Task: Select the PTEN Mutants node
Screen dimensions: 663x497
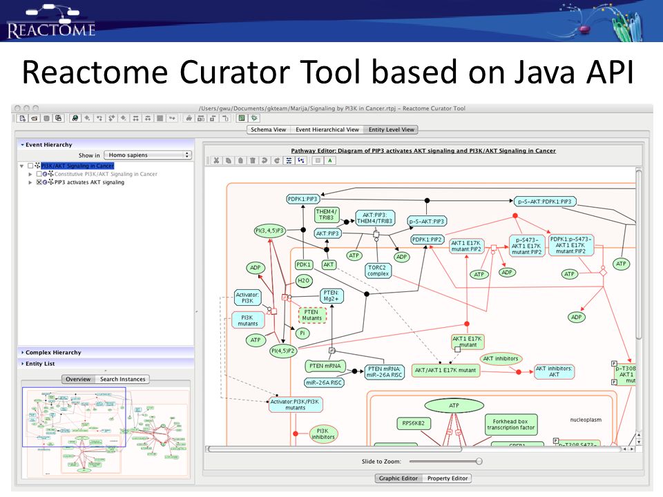Action: coord(312,315)
